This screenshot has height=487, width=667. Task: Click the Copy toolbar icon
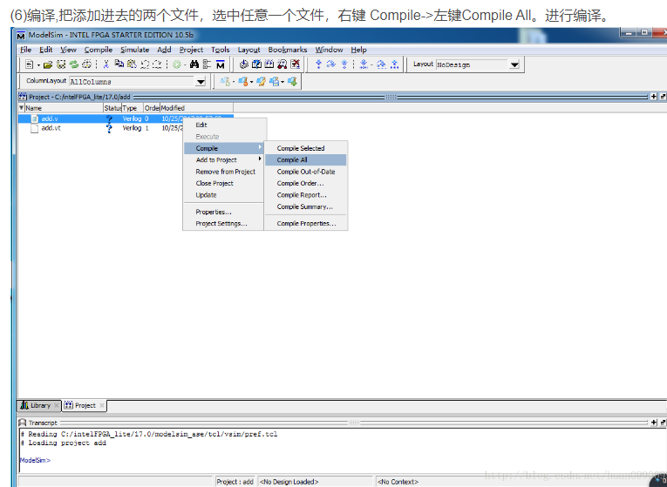[119, 64]
